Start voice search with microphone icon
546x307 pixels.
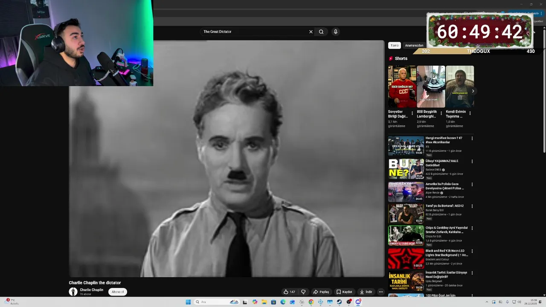coord(336,32)
